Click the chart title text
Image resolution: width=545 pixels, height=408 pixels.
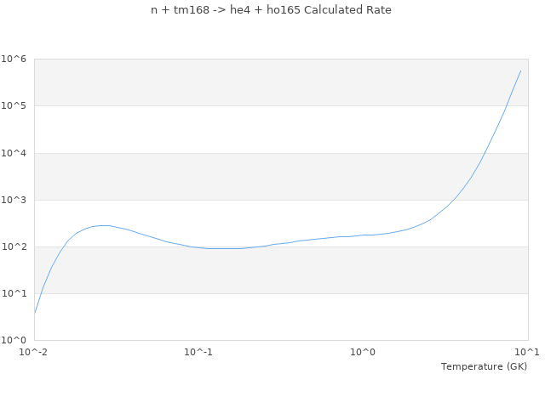pos(272,10)
